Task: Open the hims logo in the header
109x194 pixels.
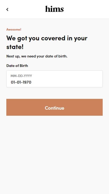Action: (x=54, y=9)
